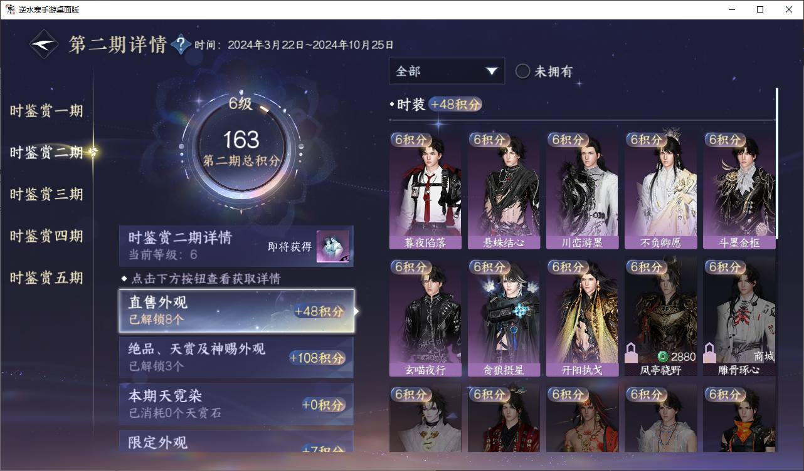Viewport: 804px width, 471px height.
Task: Click the jade currency icon beside 2880
Action: coord(663,356)
